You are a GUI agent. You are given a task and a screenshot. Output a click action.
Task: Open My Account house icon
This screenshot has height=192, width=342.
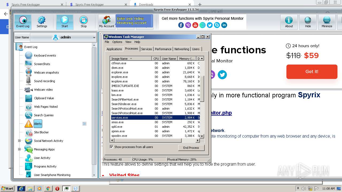[x=107, y=22]
